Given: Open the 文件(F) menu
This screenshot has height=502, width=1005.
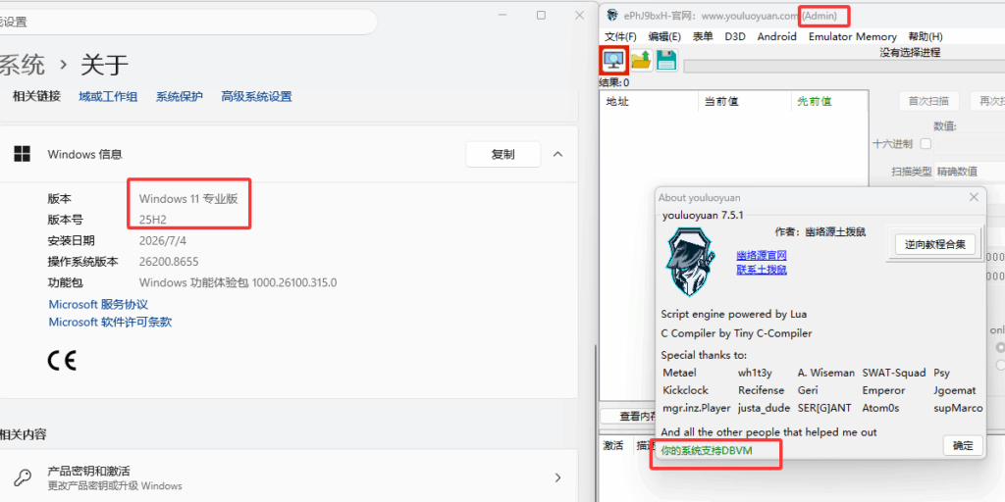Looking at the screenshot, I should 620,36.
